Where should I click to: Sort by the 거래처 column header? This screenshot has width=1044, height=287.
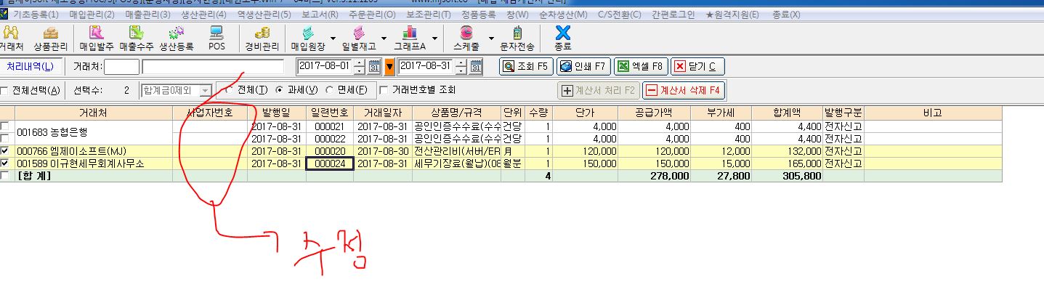pyautogui.click(x=93, y=113)
